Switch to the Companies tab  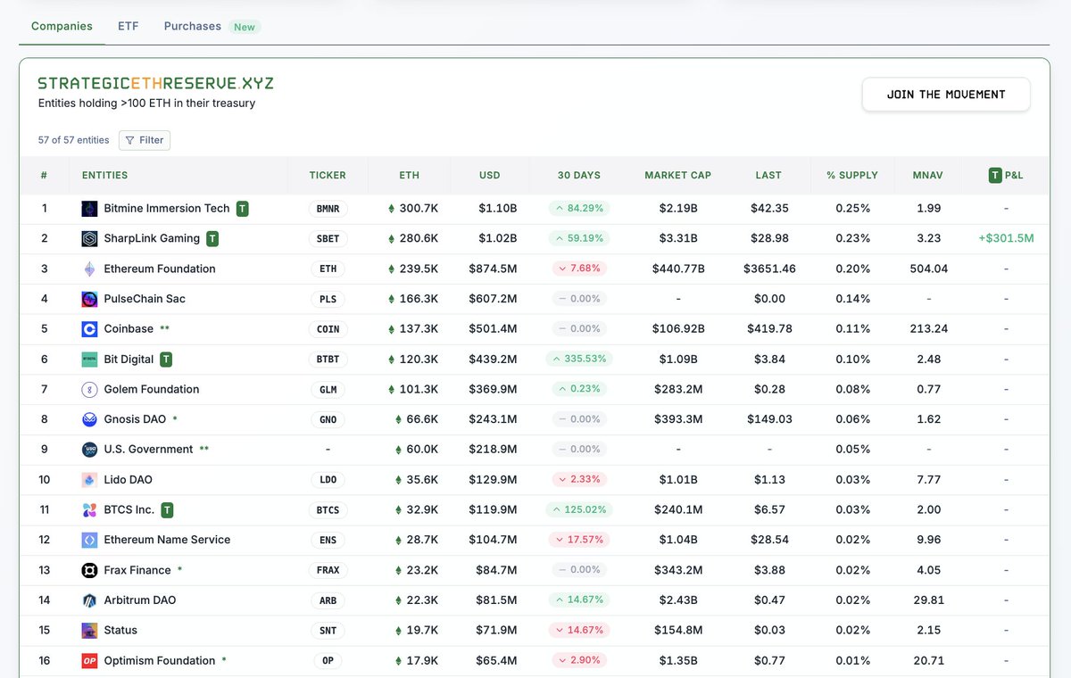[x=62, y=26]
